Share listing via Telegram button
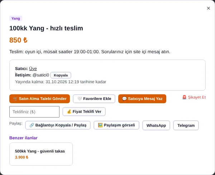The image size is (215, 175). [186, 125]
